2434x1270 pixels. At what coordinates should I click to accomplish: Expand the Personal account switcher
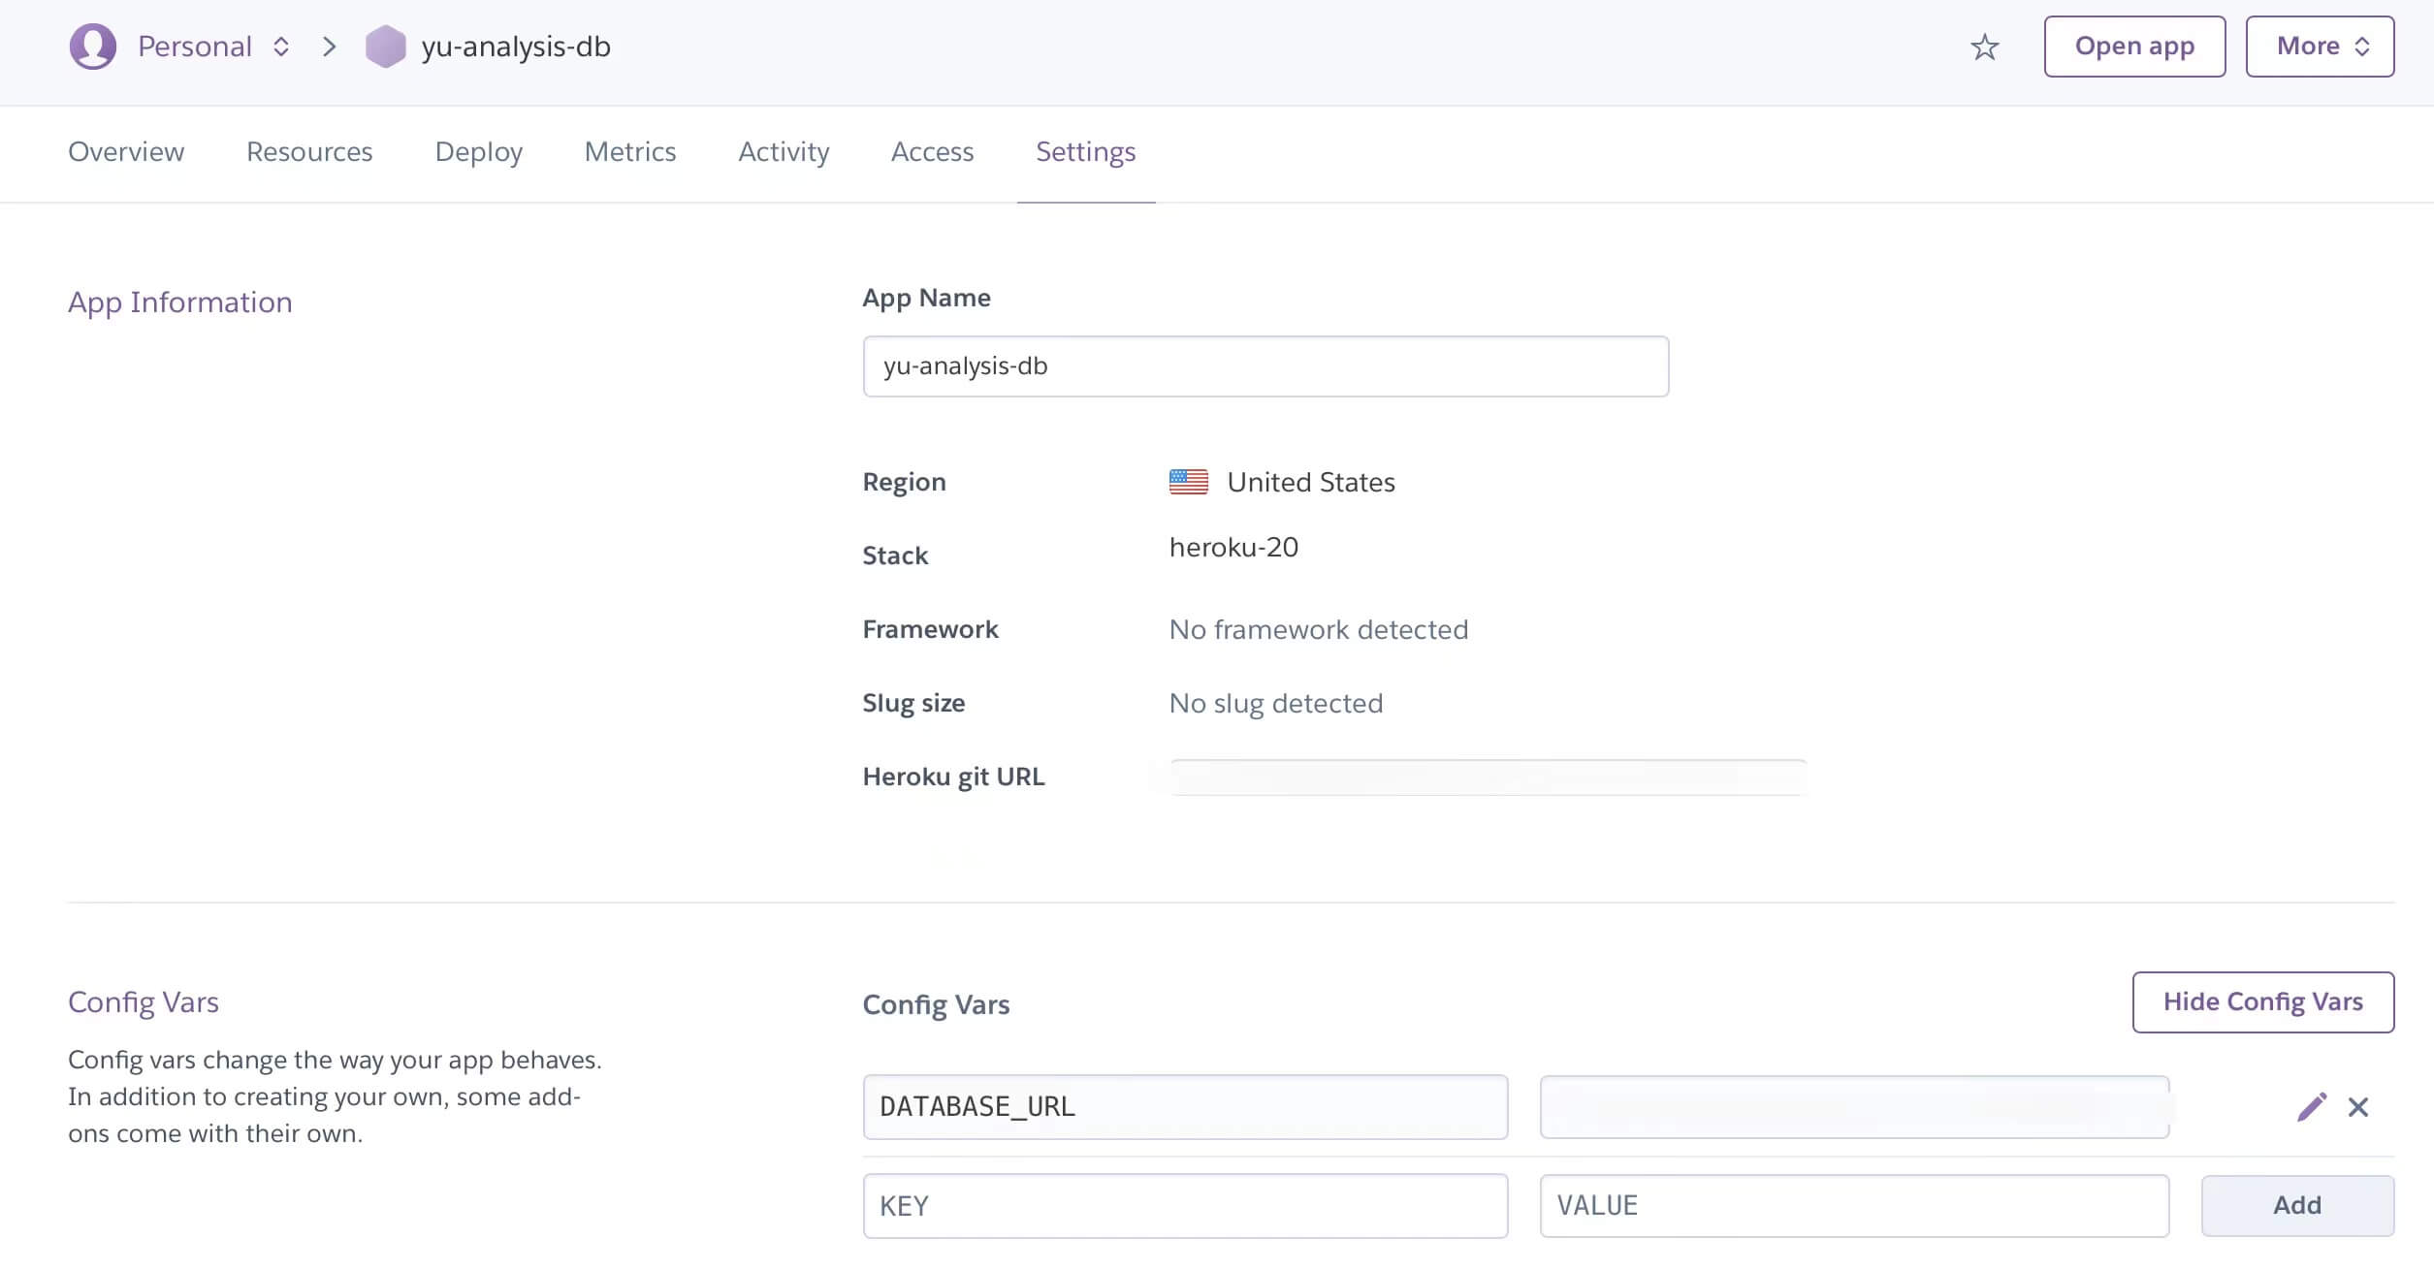[281, 47]
